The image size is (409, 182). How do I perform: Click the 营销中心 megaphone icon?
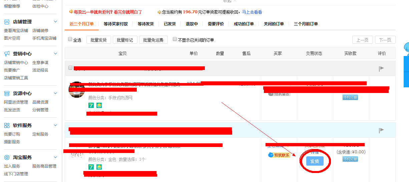pos(7,54)
